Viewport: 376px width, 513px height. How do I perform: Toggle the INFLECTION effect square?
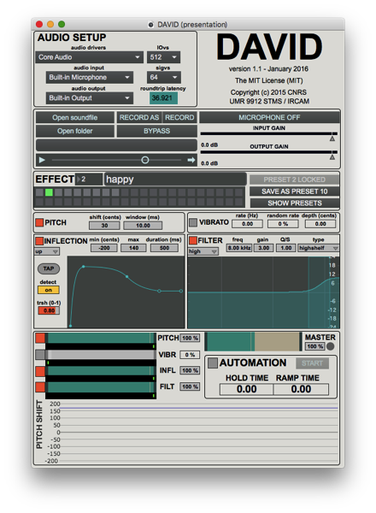coord(39,241)
